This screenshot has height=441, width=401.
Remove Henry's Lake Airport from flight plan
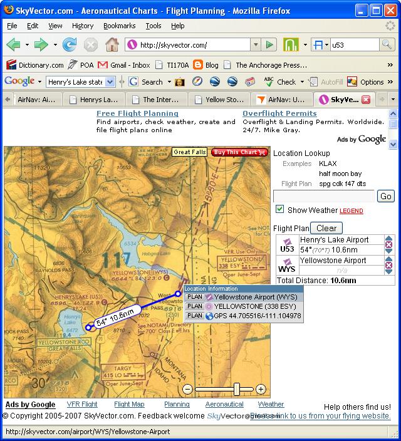pyautogui.click(x=388, y=244)
